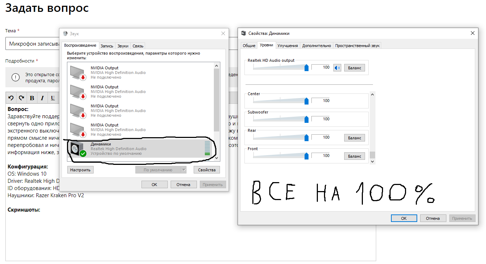Open the Улучшения tab
This screenshot has height=264, width=486.
tap(288, 46)
